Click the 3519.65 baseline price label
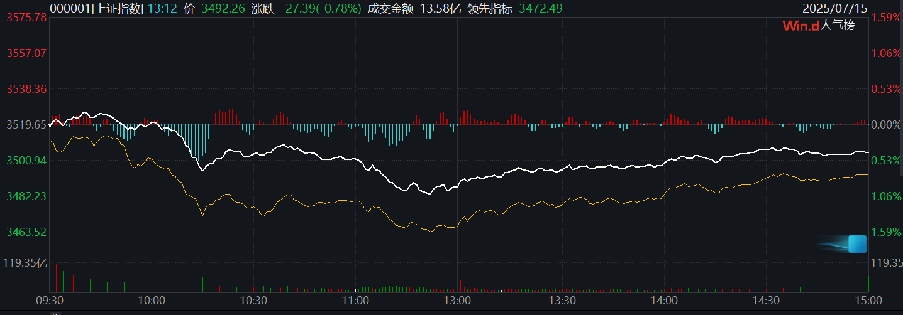 [26, 125]
